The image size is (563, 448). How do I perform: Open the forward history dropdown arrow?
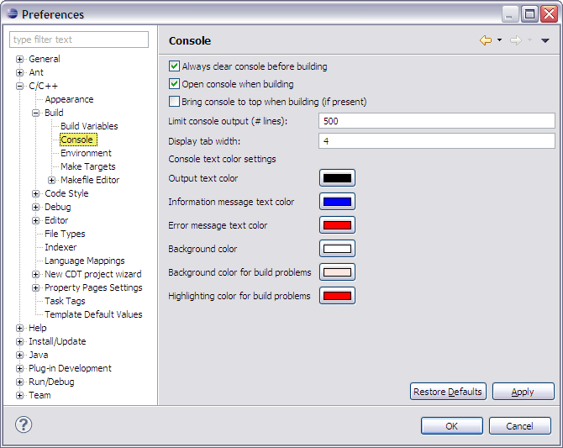[529, 40]
